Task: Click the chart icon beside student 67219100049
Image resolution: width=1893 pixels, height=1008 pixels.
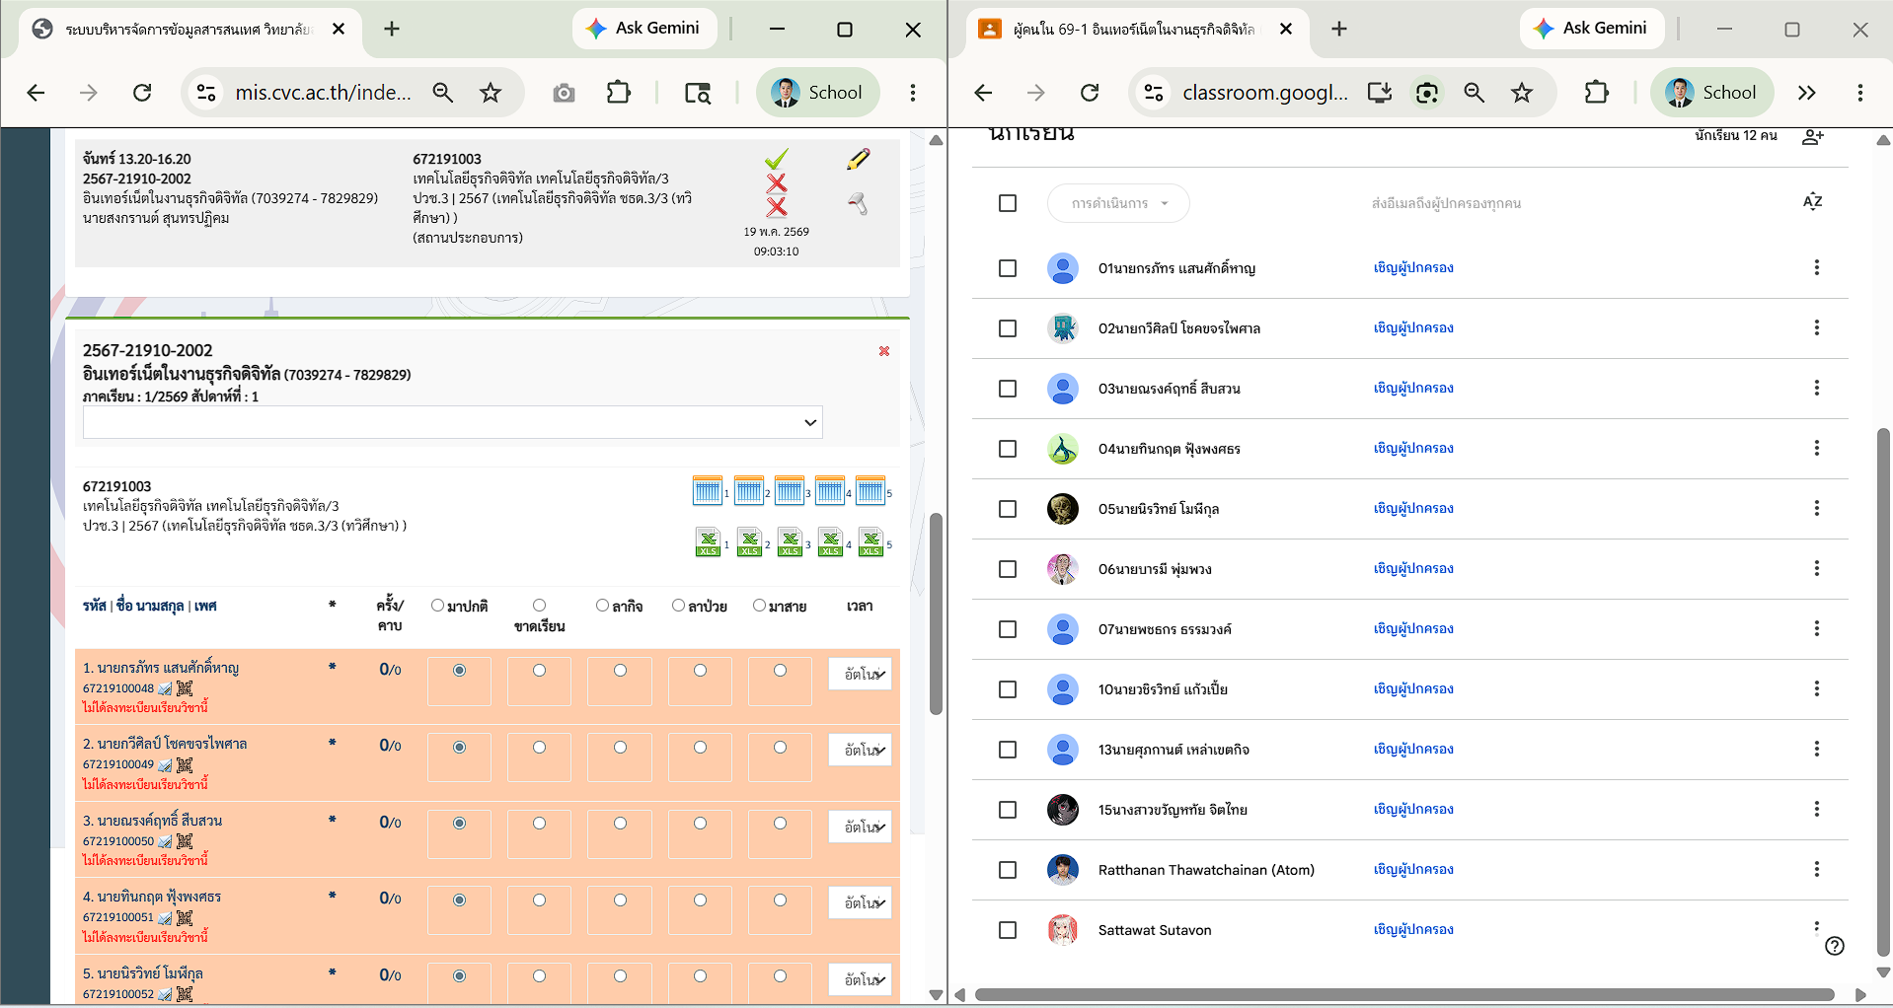Action: coord(165,765)
